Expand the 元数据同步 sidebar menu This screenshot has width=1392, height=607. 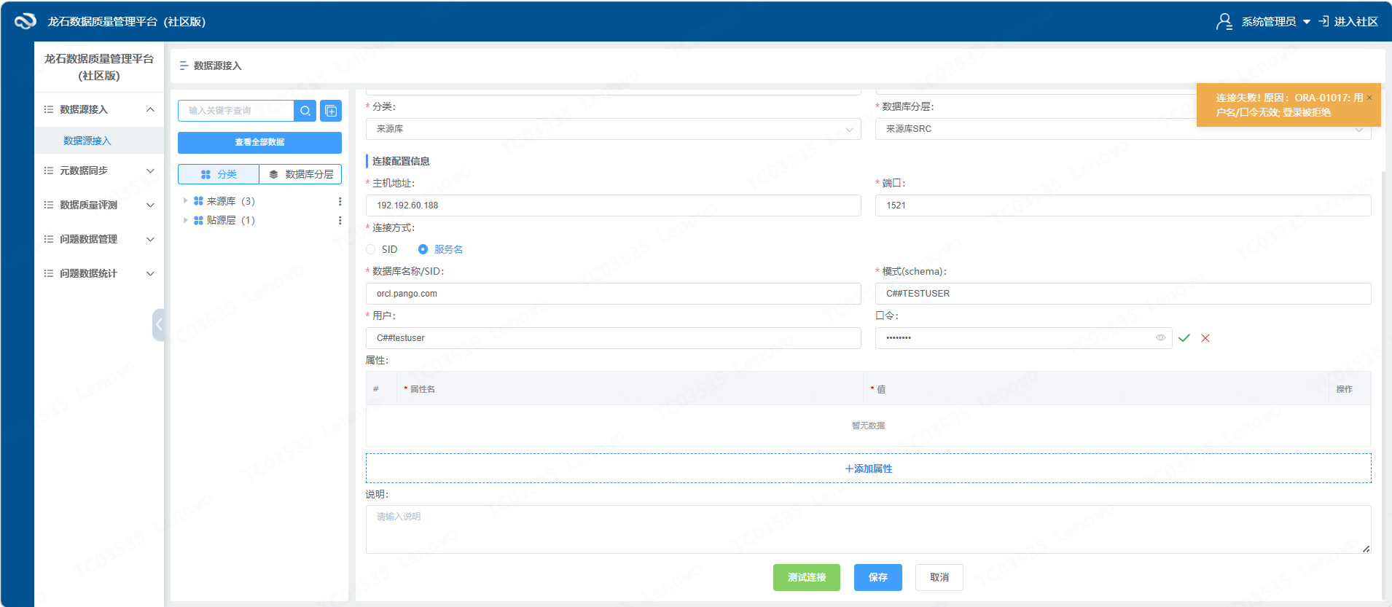click(99, 171)
